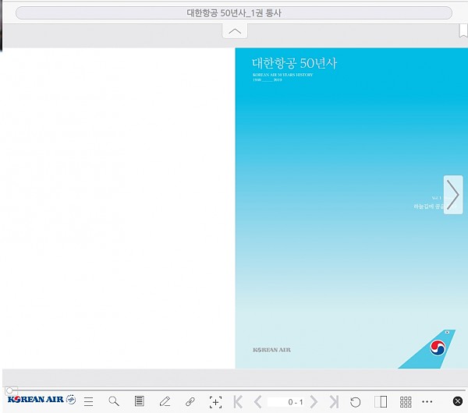This screenshot has height=413, width=468.
Task: Activate the zoom-in focus frame icon
Action: [215, 402]
